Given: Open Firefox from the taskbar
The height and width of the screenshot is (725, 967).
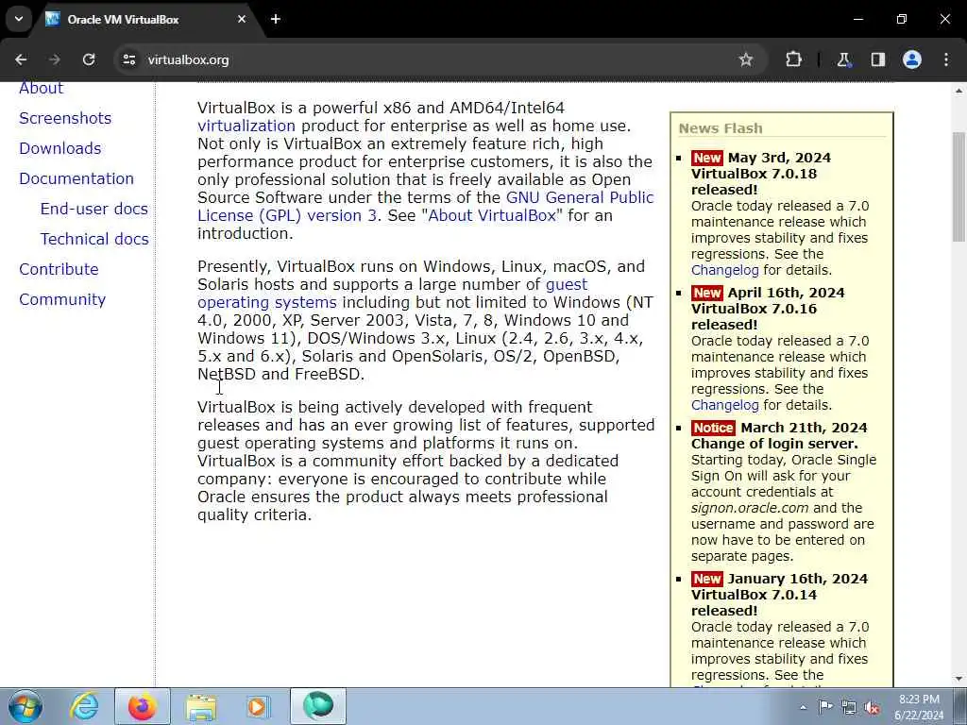Looking at the screenshot, I should 143,706.
